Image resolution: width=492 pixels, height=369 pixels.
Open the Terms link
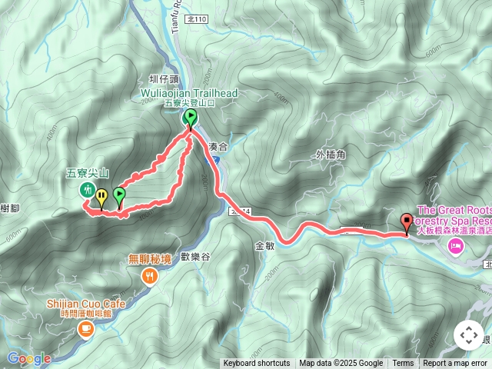point(403,364)
